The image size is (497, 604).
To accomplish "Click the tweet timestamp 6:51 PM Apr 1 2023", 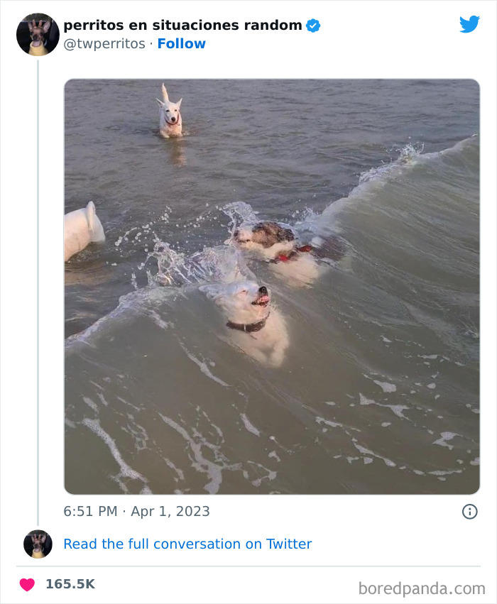I will click(x=137, y=511).
